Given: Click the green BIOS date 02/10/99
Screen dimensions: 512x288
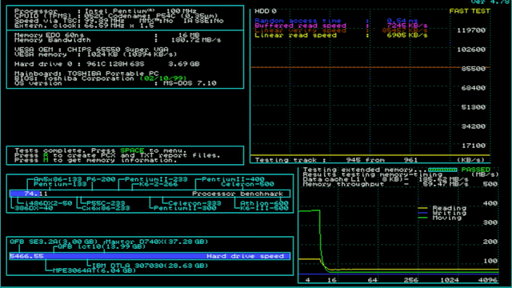Looking at the screenshot, I should click(x=163, y=78).
